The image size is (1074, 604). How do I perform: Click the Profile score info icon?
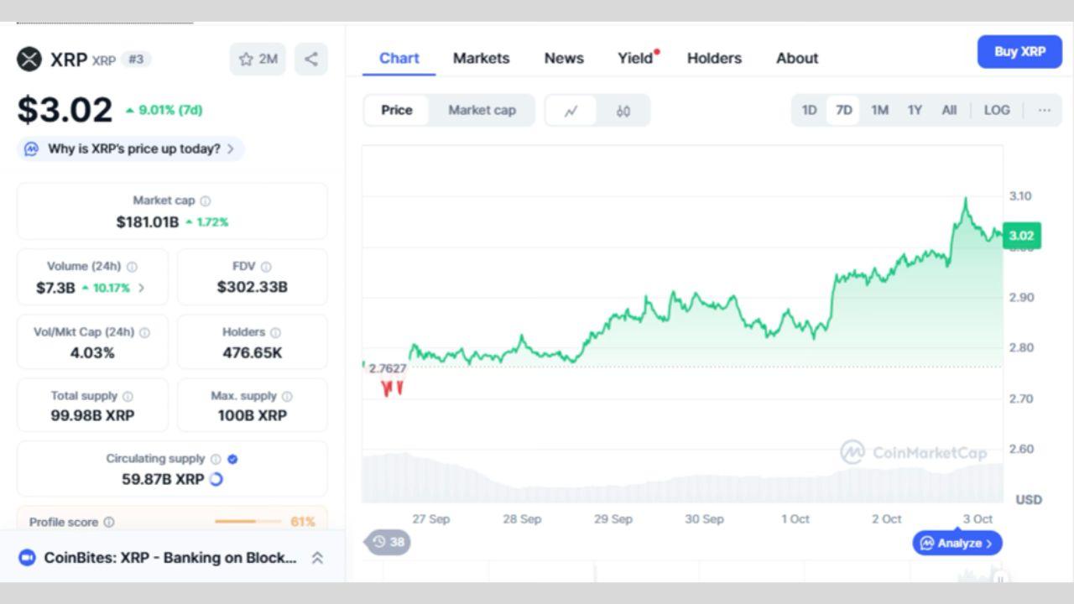tap(109, 522)
